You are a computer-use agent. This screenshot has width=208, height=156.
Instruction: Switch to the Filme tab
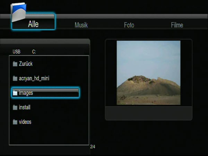click(x=177, y=25)
